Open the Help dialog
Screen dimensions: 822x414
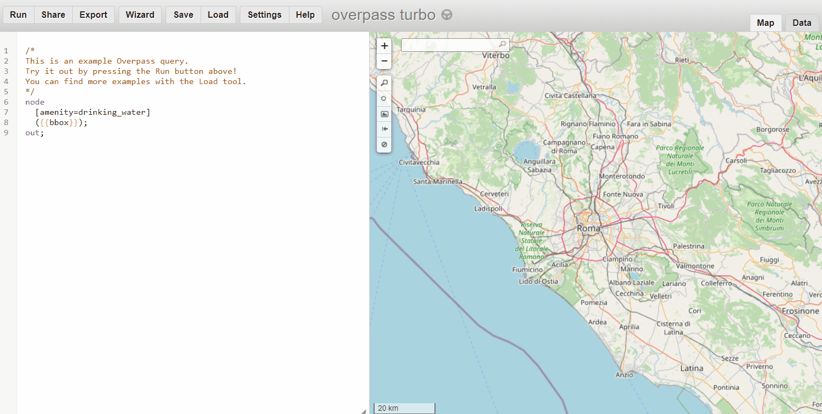[x=305, y=15]
